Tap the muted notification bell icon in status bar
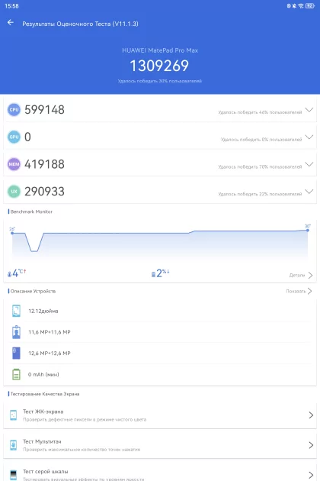The height and width of the screenshot is (481, 320). 294,6
